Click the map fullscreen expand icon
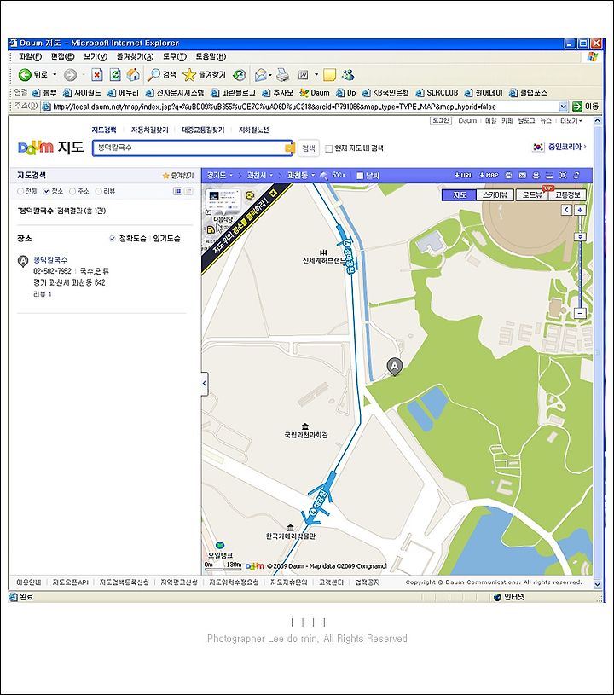 pos(563,176)
